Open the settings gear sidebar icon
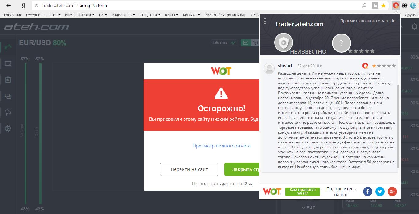 pos(8,129)
